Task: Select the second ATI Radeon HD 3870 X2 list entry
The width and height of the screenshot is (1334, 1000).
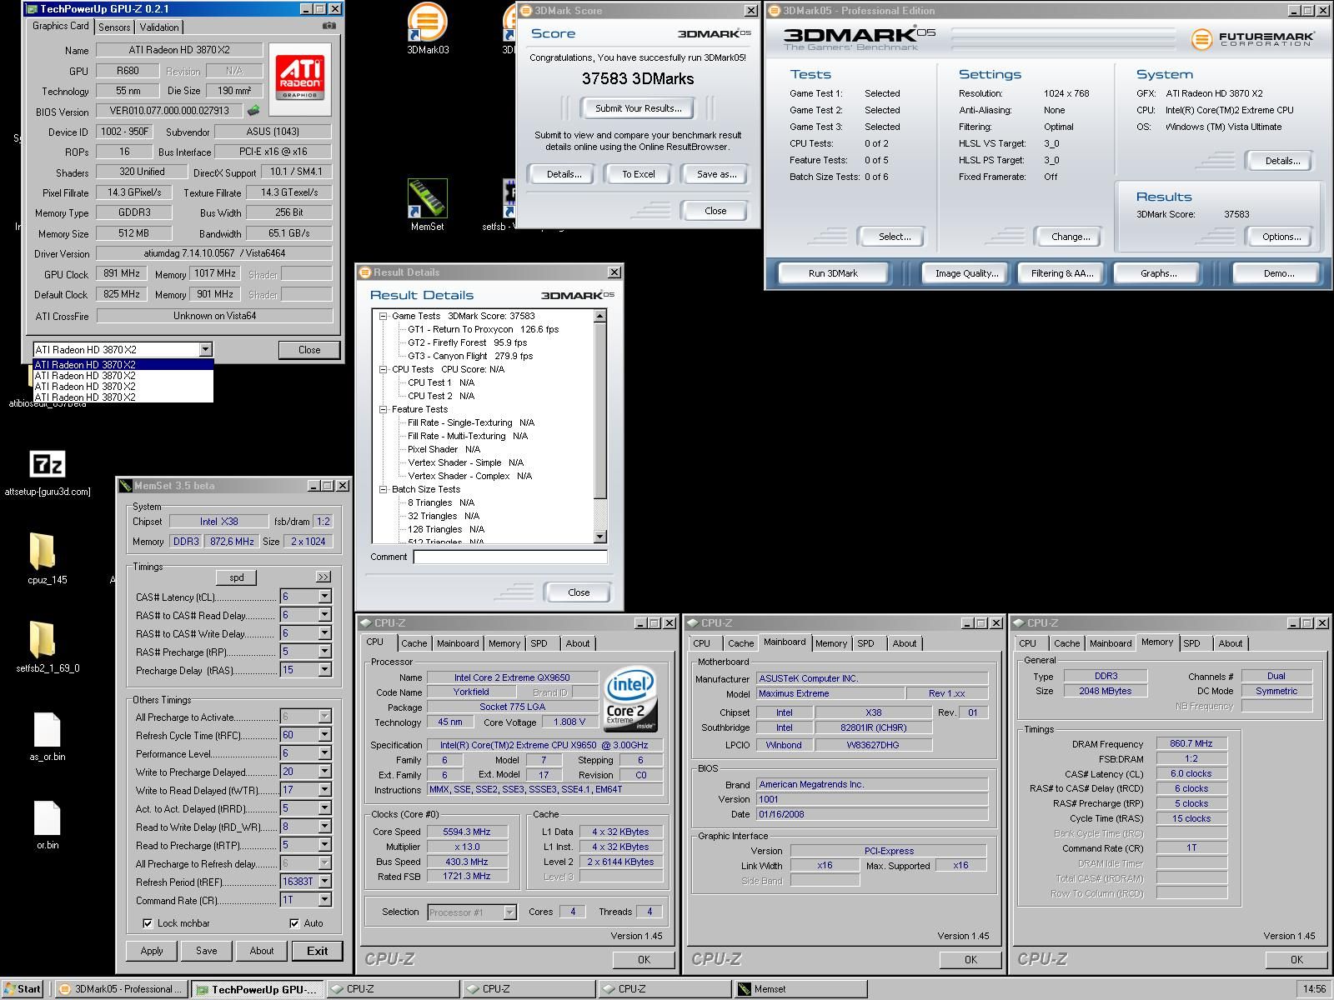Action: (123, 376)
